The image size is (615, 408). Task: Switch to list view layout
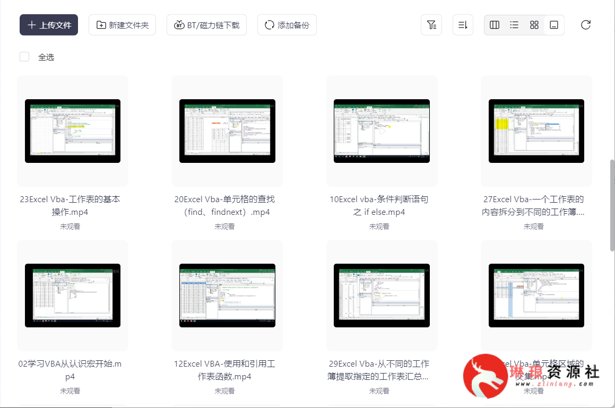(514, 25)
